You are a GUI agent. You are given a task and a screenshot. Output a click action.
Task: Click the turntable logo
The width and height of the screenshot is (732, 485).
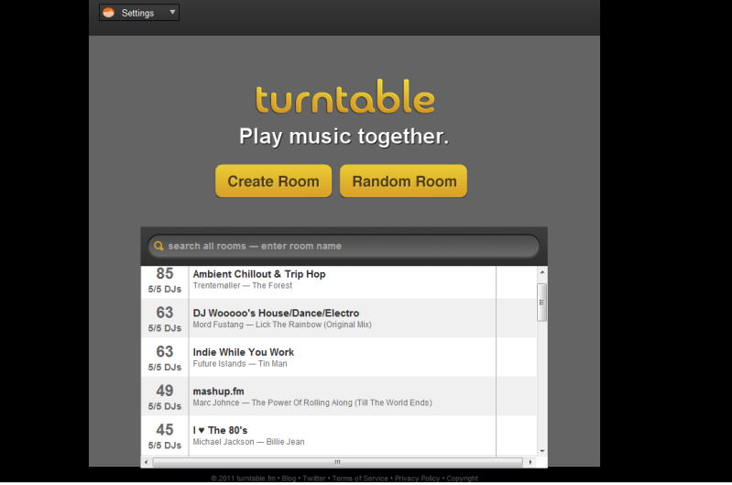click(345, 96)
